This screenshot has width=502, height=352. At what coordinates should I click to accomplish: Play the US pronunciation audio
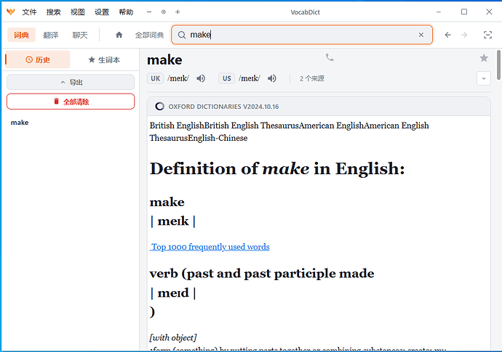click(272, 78)
